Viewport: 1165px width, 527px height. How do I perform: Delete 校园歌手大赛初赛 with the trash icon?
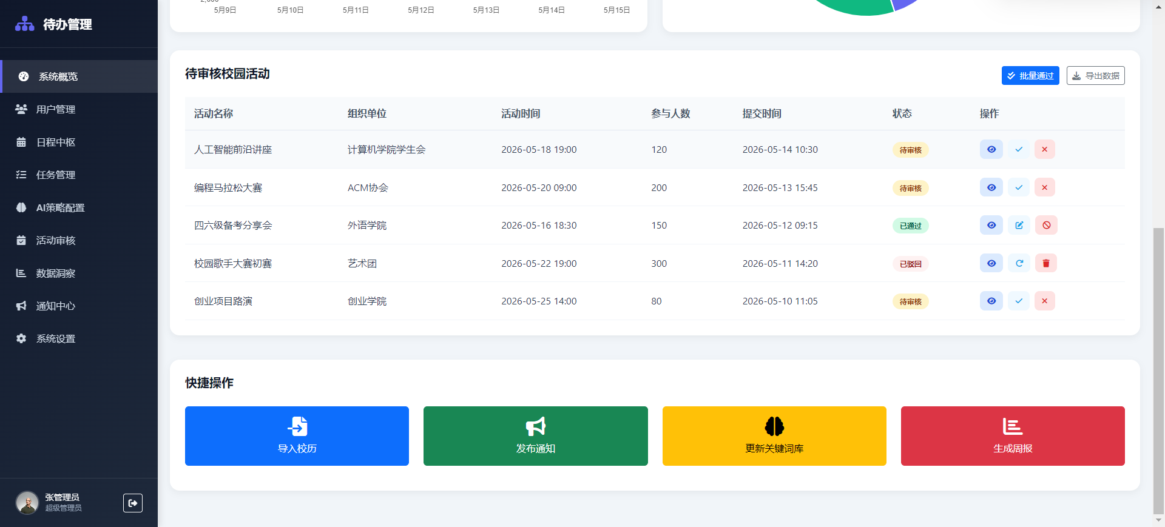tap(1045, 263)
